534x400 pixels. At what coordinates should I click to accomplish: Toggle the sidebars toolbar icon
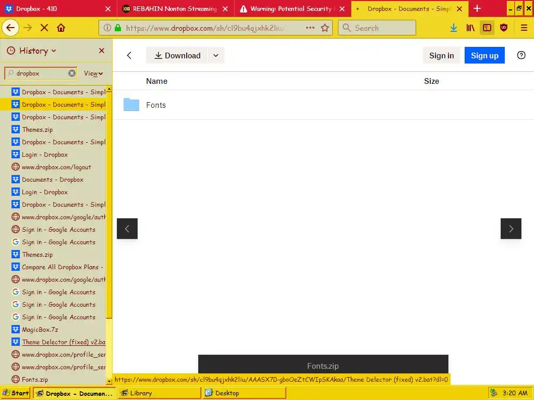click(487, 28)
